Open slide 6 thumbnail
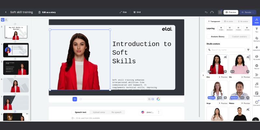 [16, 85]
